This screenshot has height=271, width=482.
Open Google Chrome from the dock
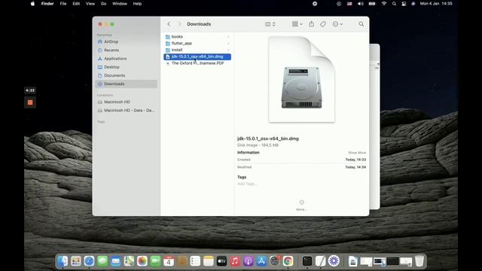[288, 261]
